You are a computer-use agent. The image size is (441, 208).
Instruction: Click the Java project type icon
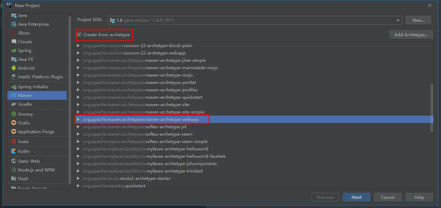click(14, 15)
